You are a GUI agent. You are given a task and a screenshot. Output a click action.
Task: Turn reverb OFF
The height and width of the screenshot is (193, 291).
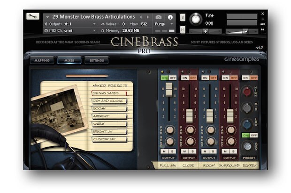point(254,136)
